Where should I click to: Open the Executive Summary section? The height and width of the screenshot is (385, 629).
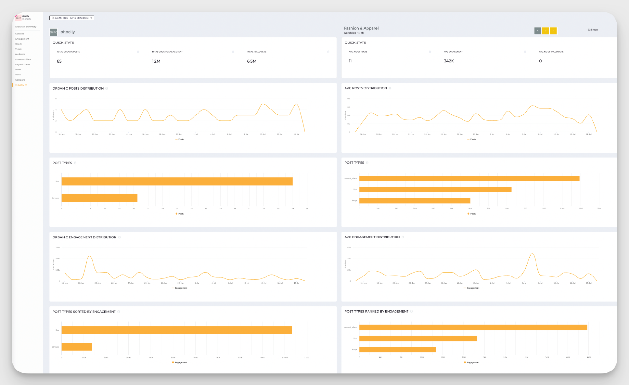pyautogui.click(x=26, y=27)
